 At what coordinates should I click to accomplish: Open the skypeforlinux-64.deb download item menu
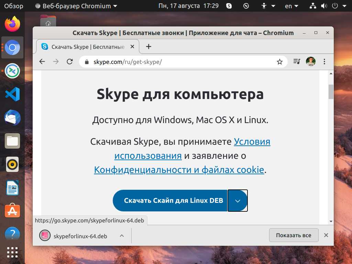(x=121, y=236)
